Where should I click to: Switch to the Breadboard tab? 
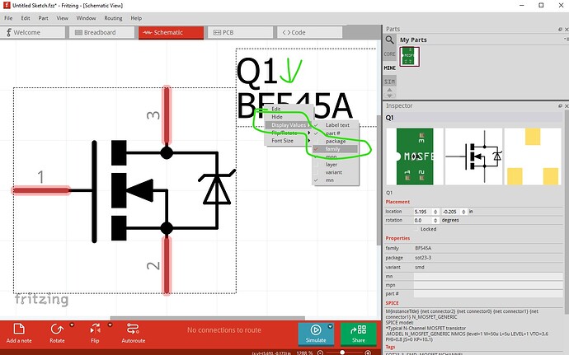[102, 32]
